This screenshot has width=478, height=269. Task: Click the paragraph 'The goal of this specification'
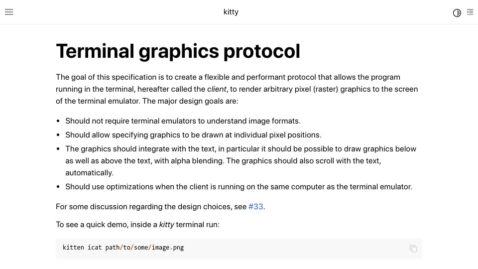[237, 89]
